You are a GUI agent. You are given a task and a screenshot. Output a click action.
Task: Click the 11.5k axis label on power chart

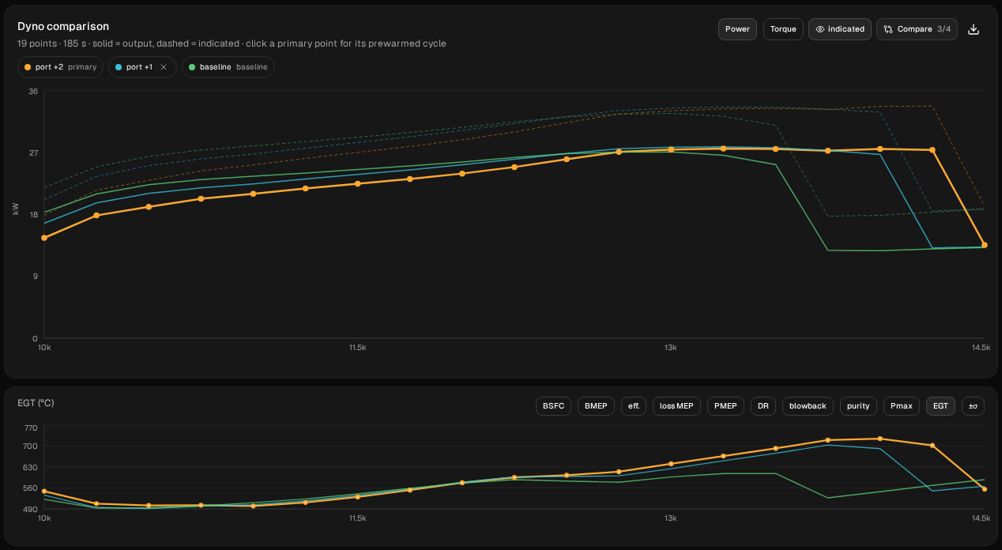(x=357, y=348)
